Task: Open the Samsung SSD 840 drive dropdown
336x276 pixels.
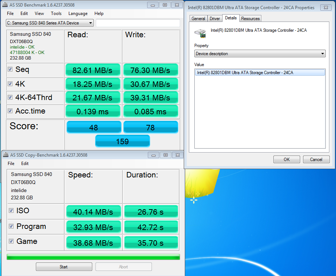Action: [50, 23]
